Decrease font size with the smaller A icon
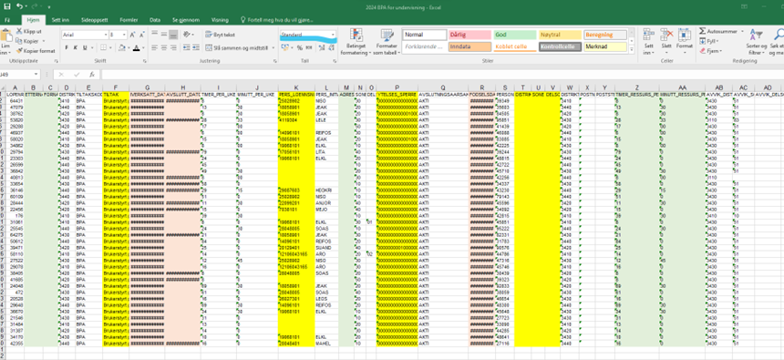The image size is (784, 360). pos(141,35)
